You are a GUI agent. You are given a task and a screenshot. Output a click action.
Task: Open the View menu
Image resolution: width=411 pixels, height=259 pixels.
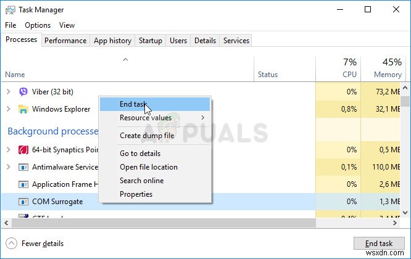(67, 25)
